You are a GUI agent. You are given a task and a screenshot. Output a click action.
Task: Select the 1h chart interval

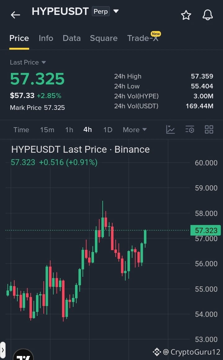pos(69,130)
